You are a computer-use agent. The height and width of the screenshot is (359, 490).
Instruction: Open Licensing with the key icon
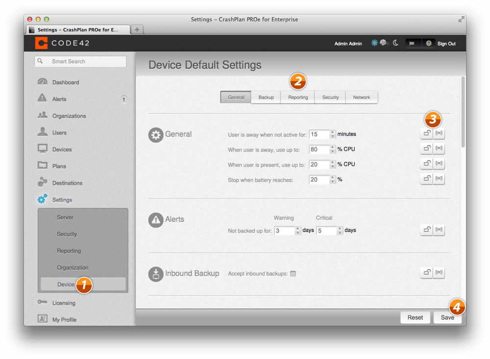click(x=64, y=303)
